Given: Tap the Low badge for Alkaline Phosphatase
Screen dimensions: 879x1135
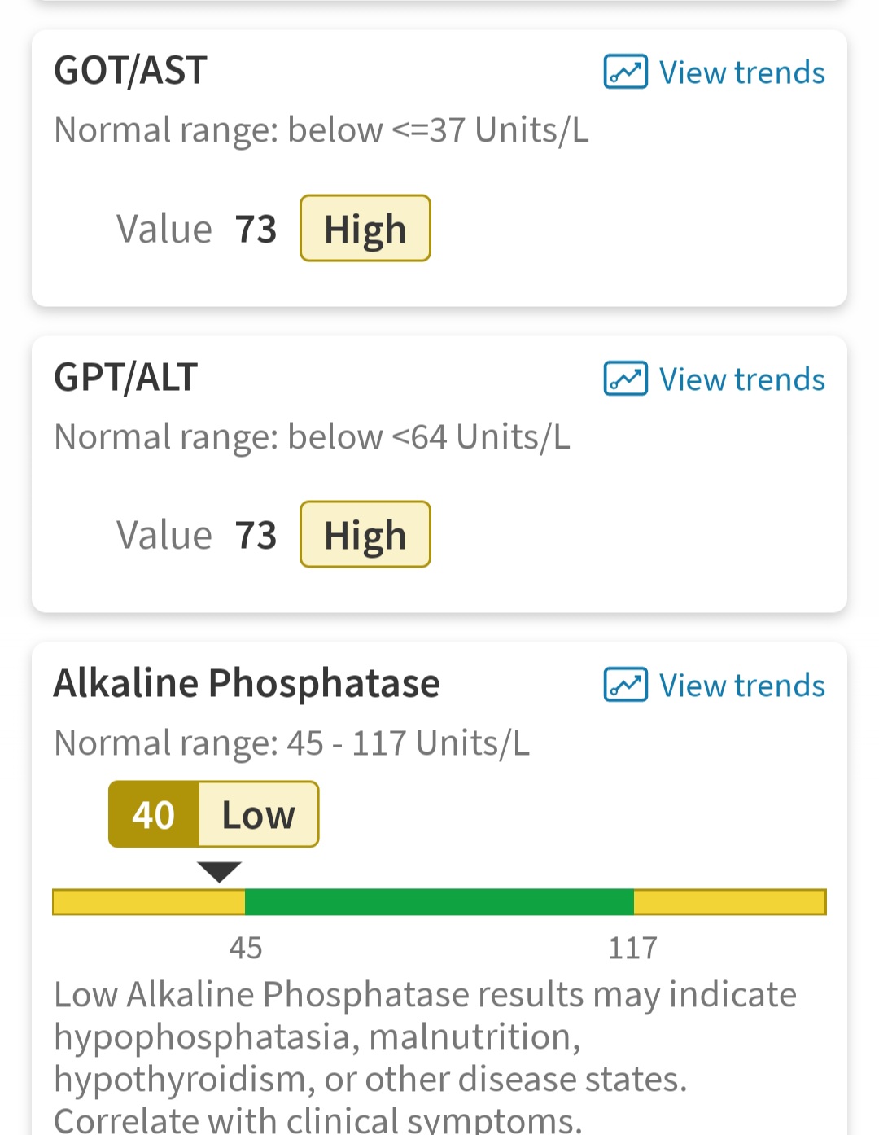Looking at the screenshot, I should [259, 815].
